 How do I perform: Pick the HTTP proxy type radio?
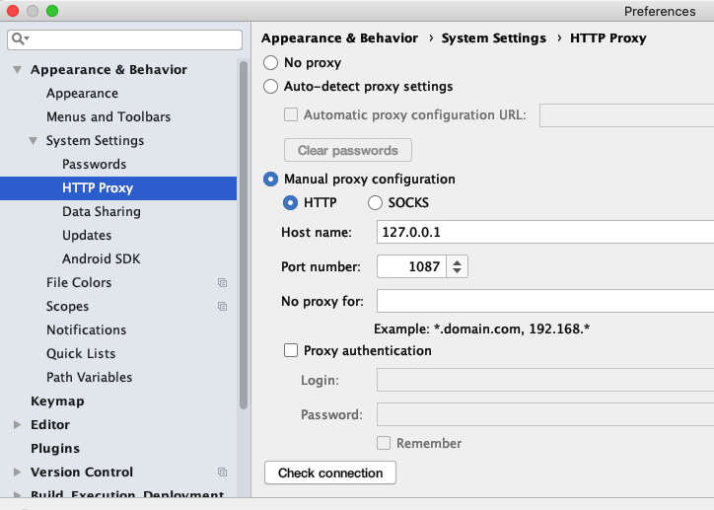290,202
